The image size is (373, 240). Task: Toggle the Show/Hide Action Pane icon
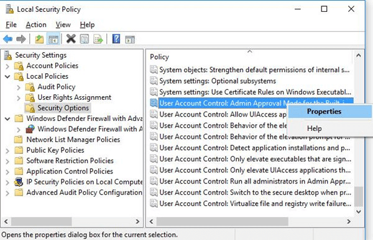pos(130,39)
